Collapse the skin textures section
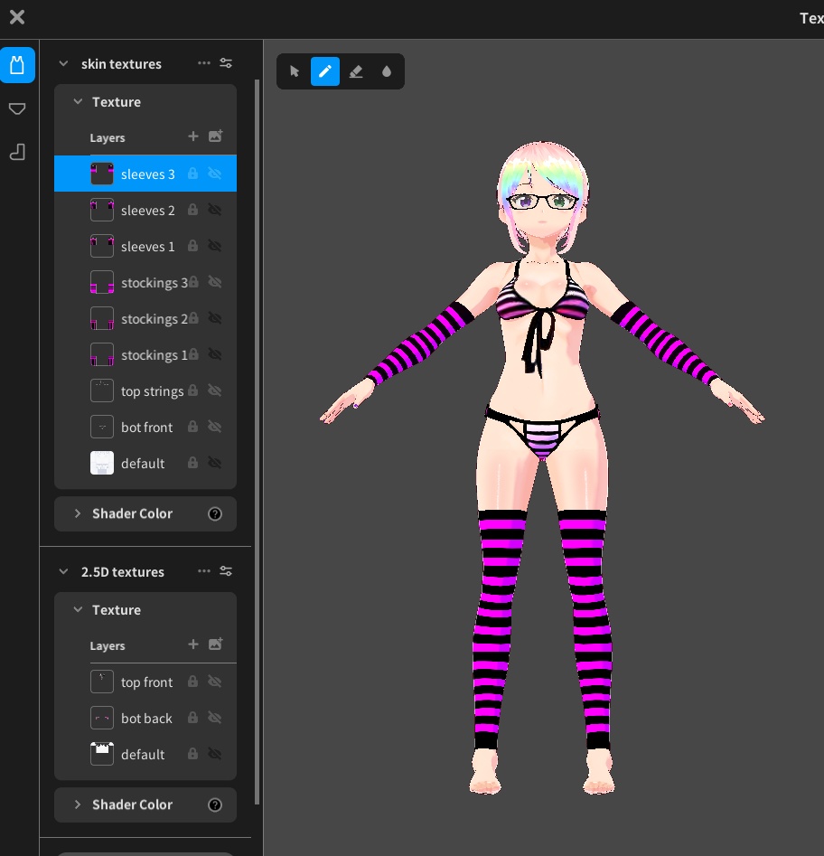 [62, 63]
